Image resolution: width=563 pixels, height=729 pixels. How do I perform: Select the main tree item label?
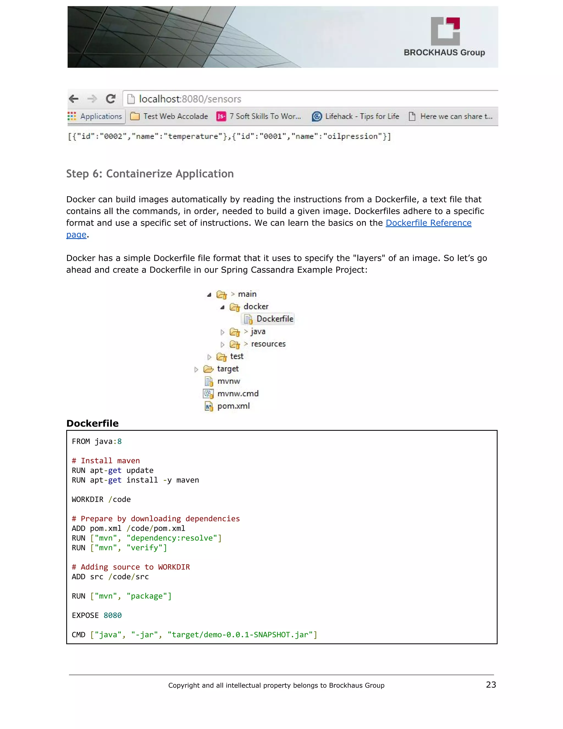247,294
